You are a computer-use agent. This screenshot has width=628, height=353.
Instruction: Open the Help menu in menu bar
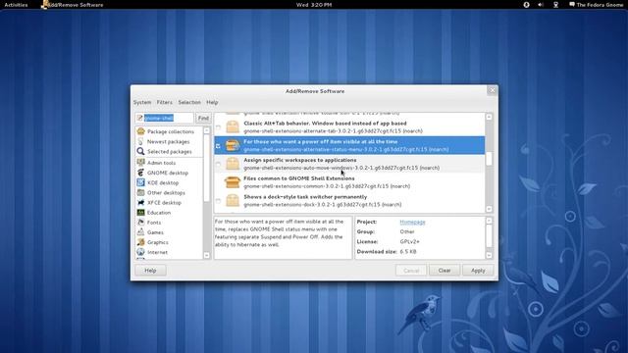click(x=212, y=102)
